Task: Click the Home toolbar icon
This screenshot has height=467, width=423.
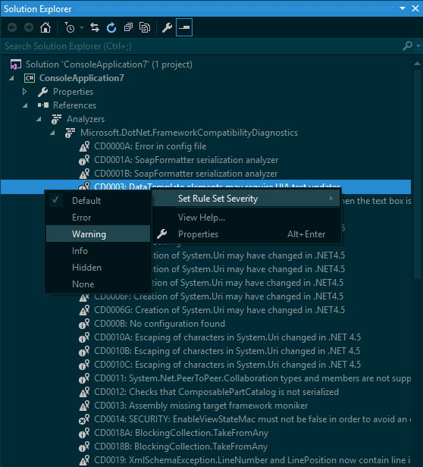Action: click(45, 27)
